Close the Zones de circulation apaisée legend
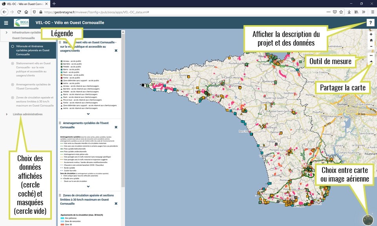The height and width of the screenshot is (226, 377). (116, 204)
